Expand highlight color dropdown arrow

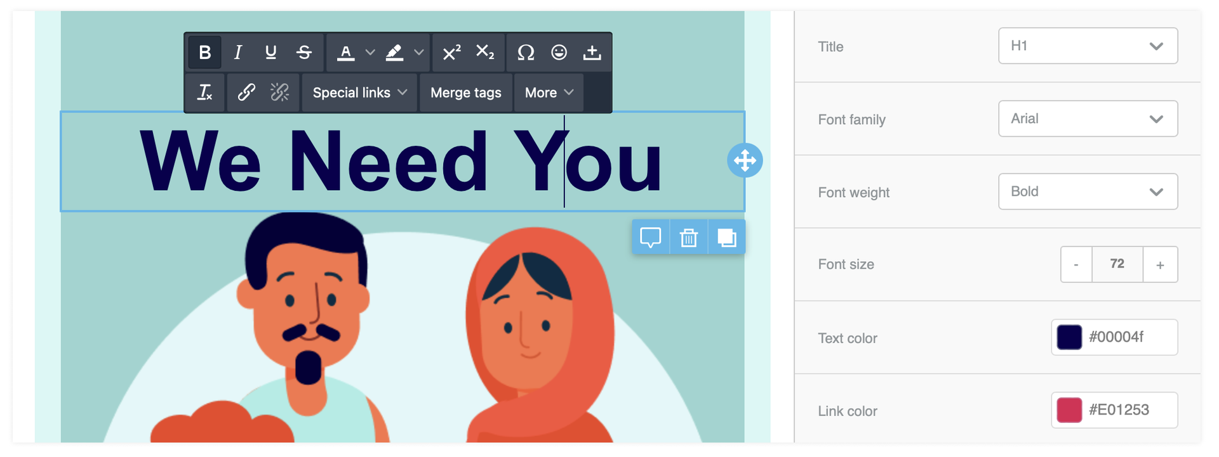[419, 53]
